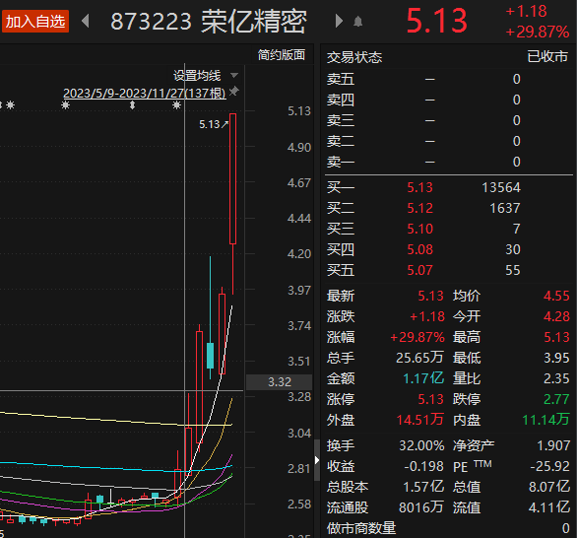
Task: Click the 做市商数量 label
Action: (361, 528)
